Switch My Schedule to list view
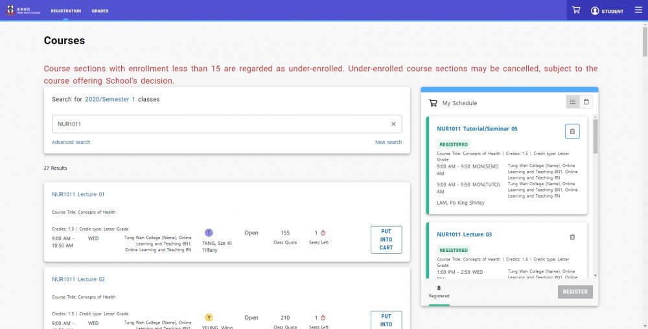Image resolution: width=648 pixels, height=329 pixels. point(572,102)
